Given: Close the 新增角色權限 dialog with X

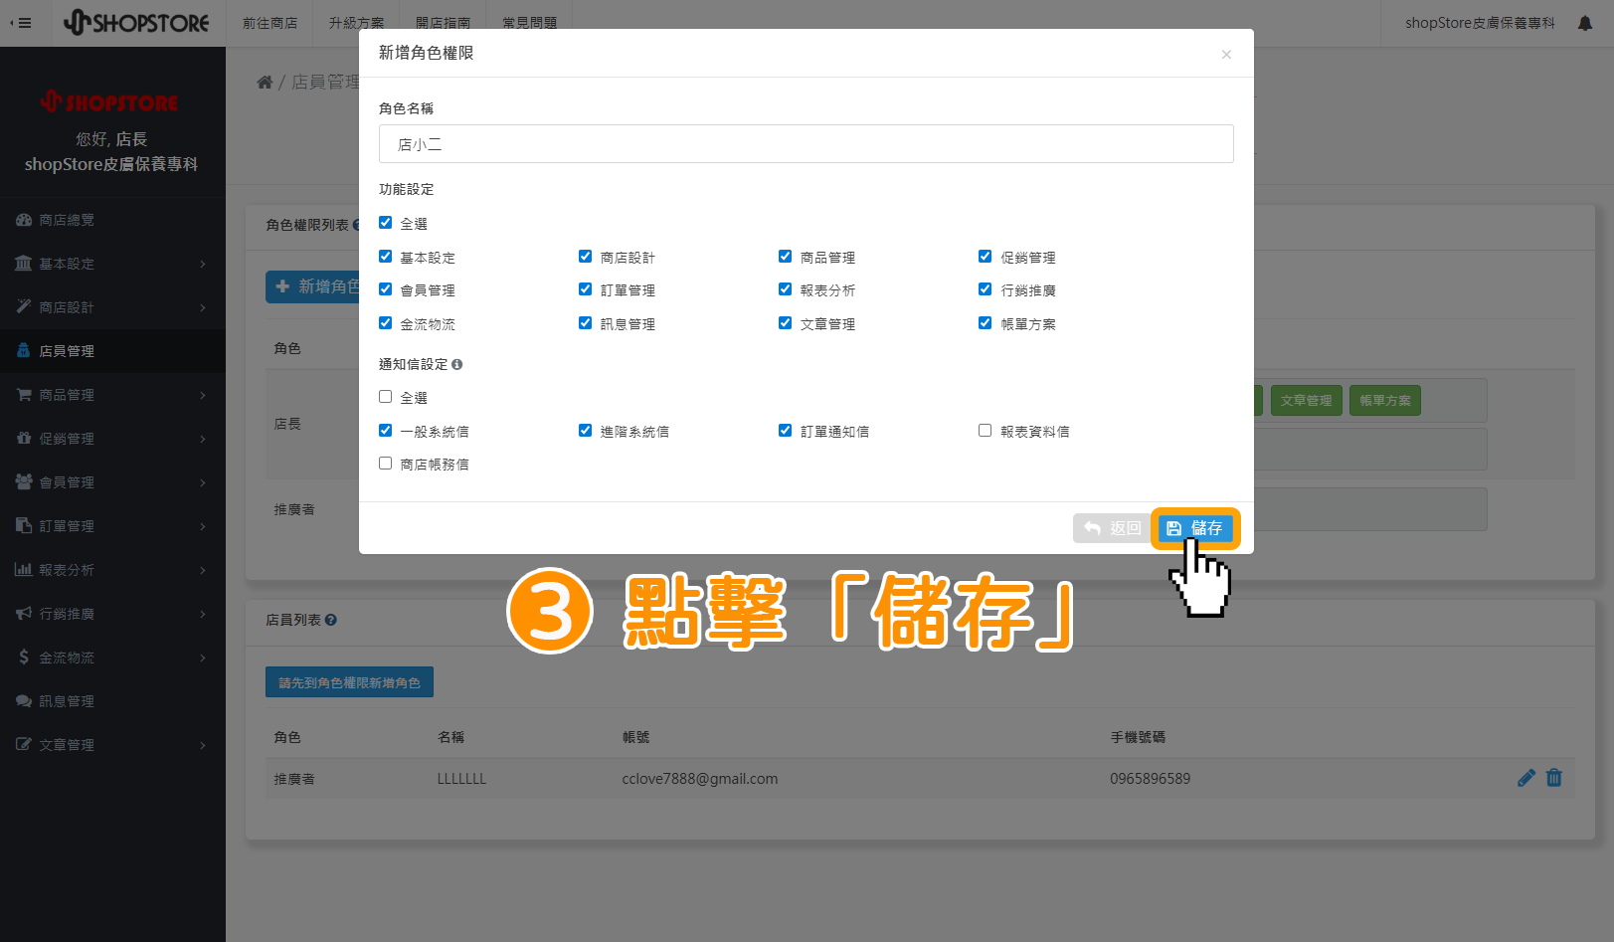Looking at the screenshot, I should tap(1226, 55).
